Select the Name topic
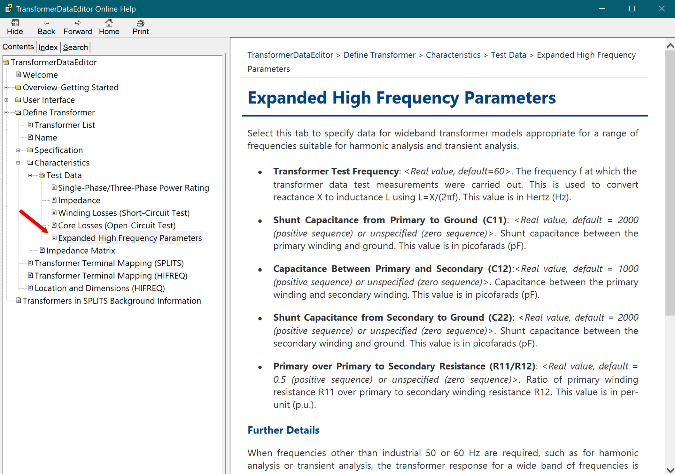 [46, 137]
